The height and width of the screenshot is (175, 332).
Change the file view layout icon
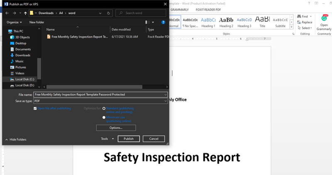pos(147,22)
